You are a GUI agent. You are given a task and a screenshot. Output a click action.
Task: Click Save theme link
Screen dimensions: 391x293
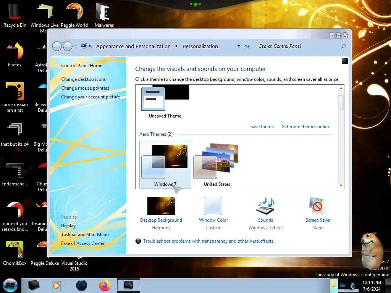point(262,127)
